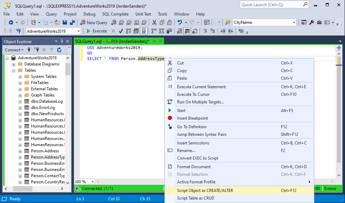Click the Display Estimated Execution Plan icon
The width and height of the screenshot is (345, 203).
tap(129, 31)
